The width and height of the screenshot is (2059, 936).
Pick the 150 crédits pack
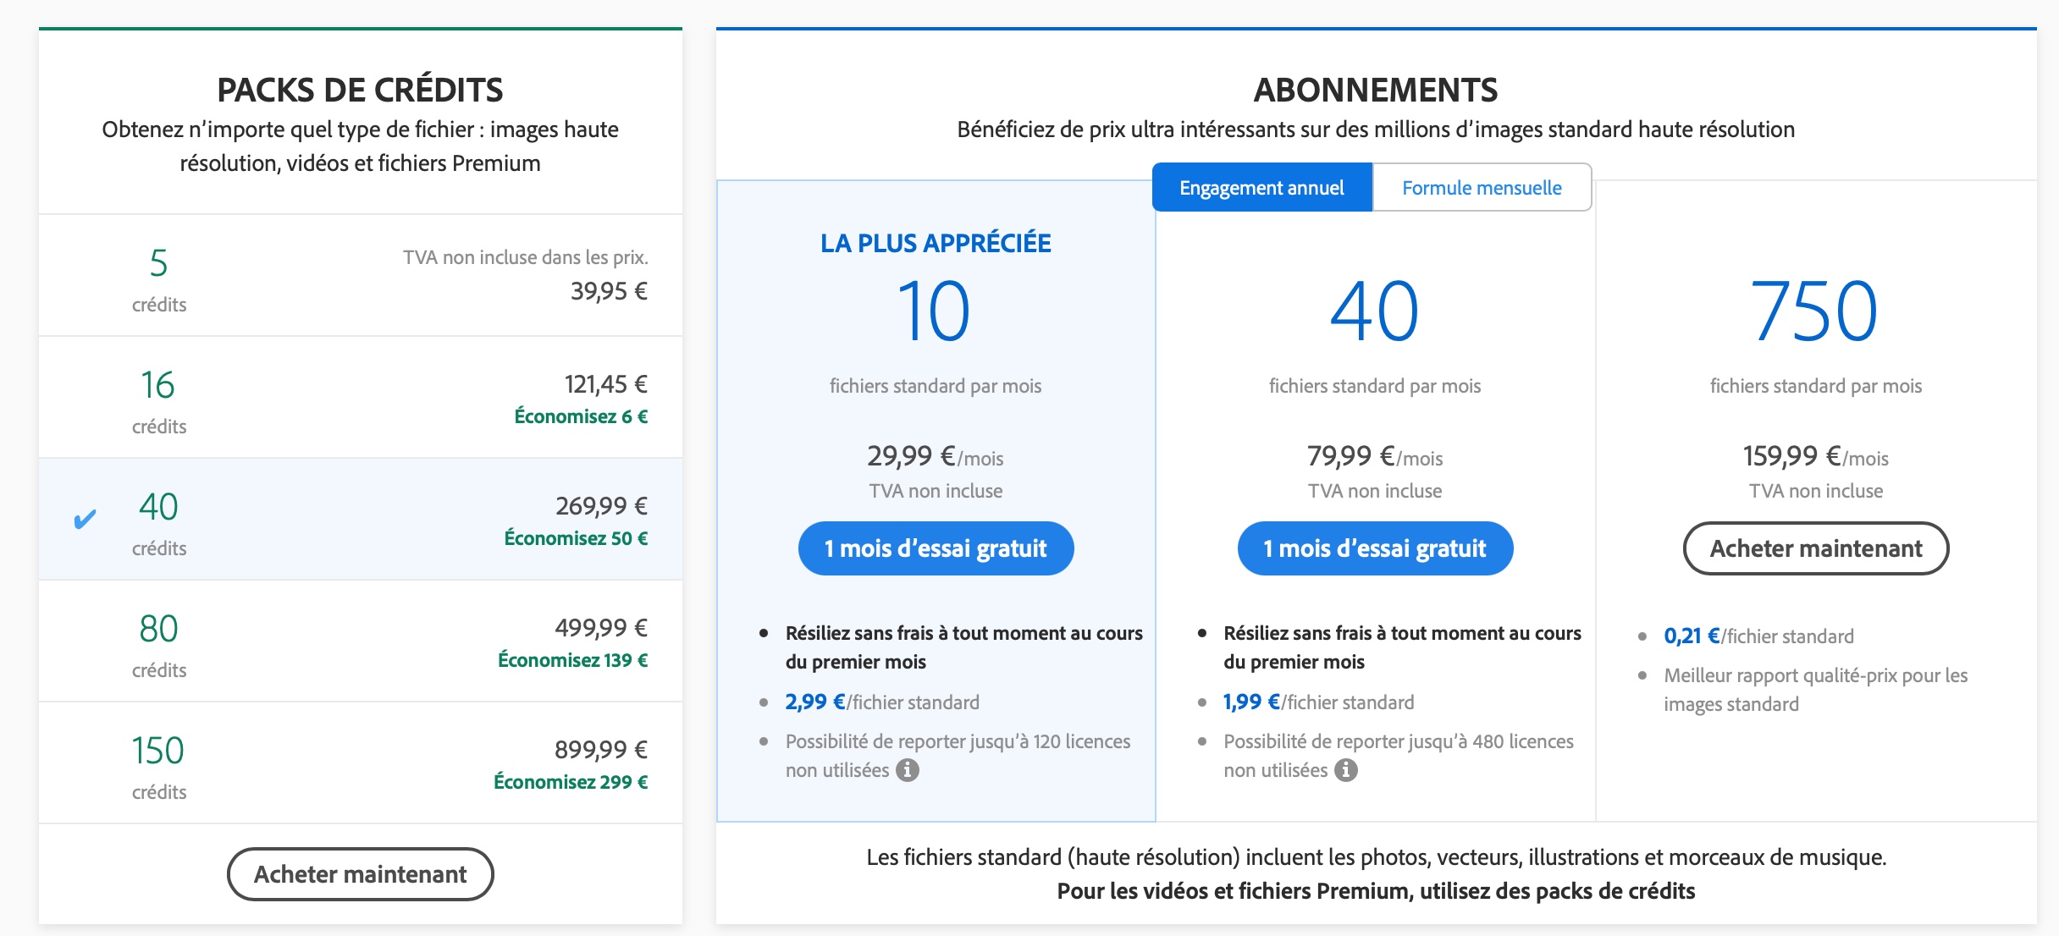[x=360, y=763]
